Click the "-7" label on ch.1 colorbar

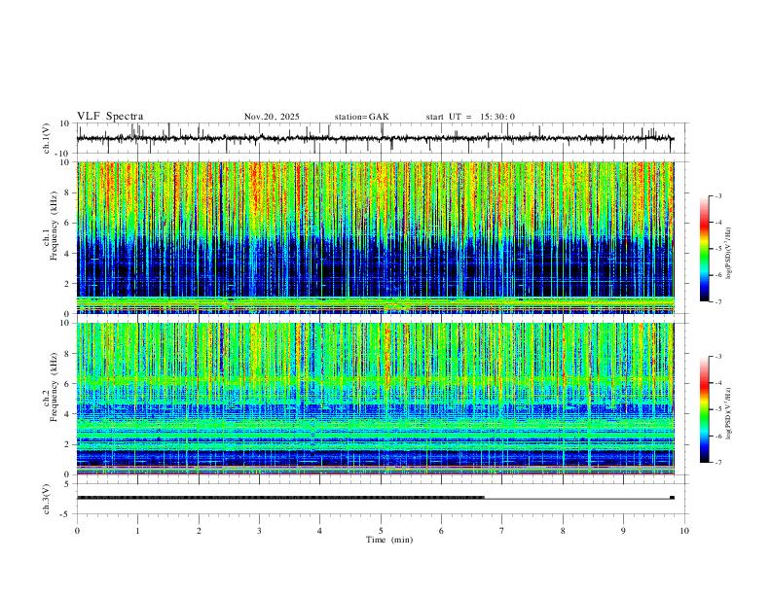717,302
